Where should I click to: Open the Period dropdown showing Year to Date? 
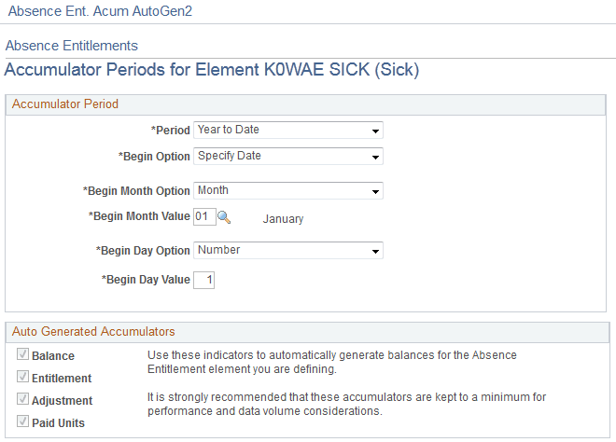point(287,131)
